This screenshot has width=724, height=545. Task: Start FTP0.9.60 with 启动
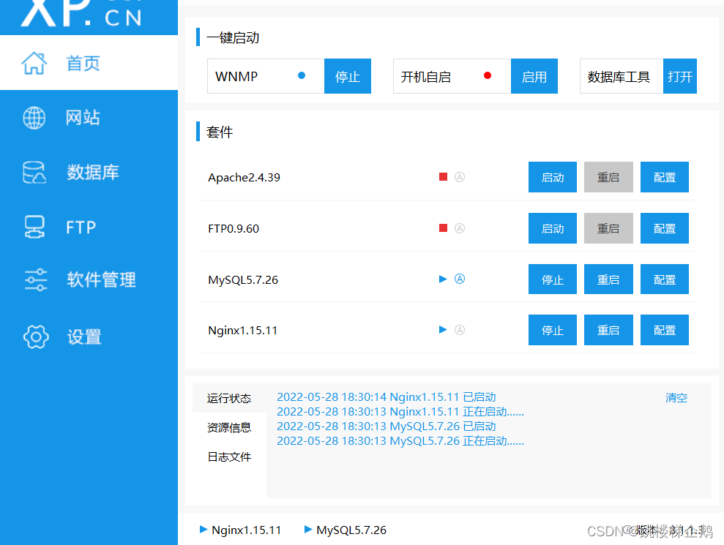pyautogui.click(x=553, y=228)
